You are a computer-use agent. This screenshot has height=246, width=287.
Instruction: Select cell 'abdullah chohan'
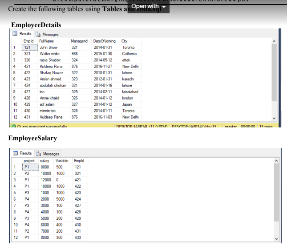[x=53, y=85]
